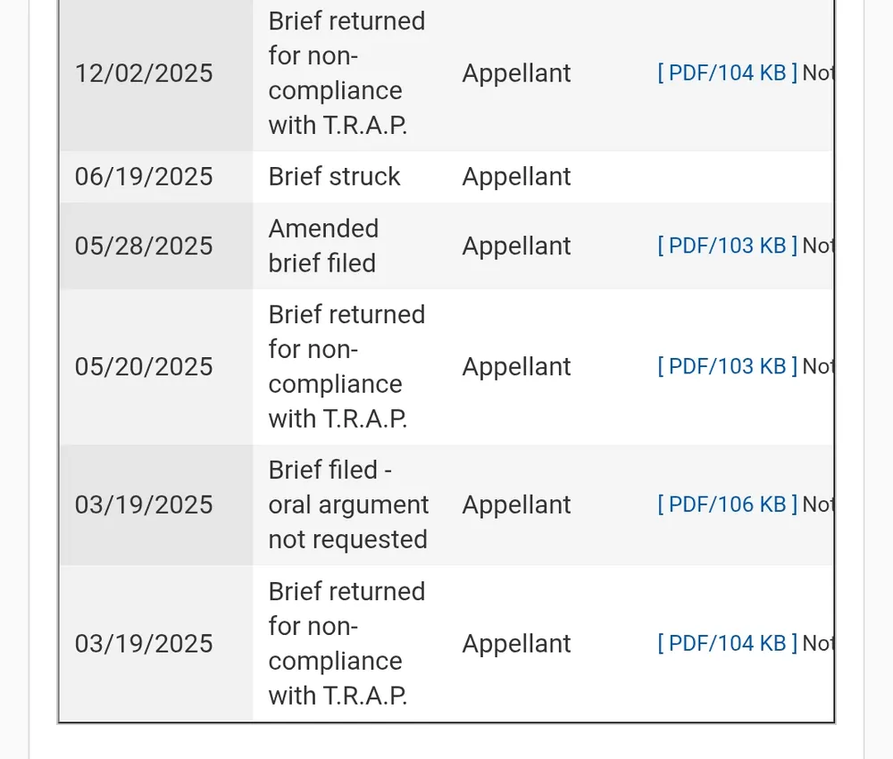
Task: Open the PDF/106 KB document link
Action: pyautogui.click(x=727, y=505)
